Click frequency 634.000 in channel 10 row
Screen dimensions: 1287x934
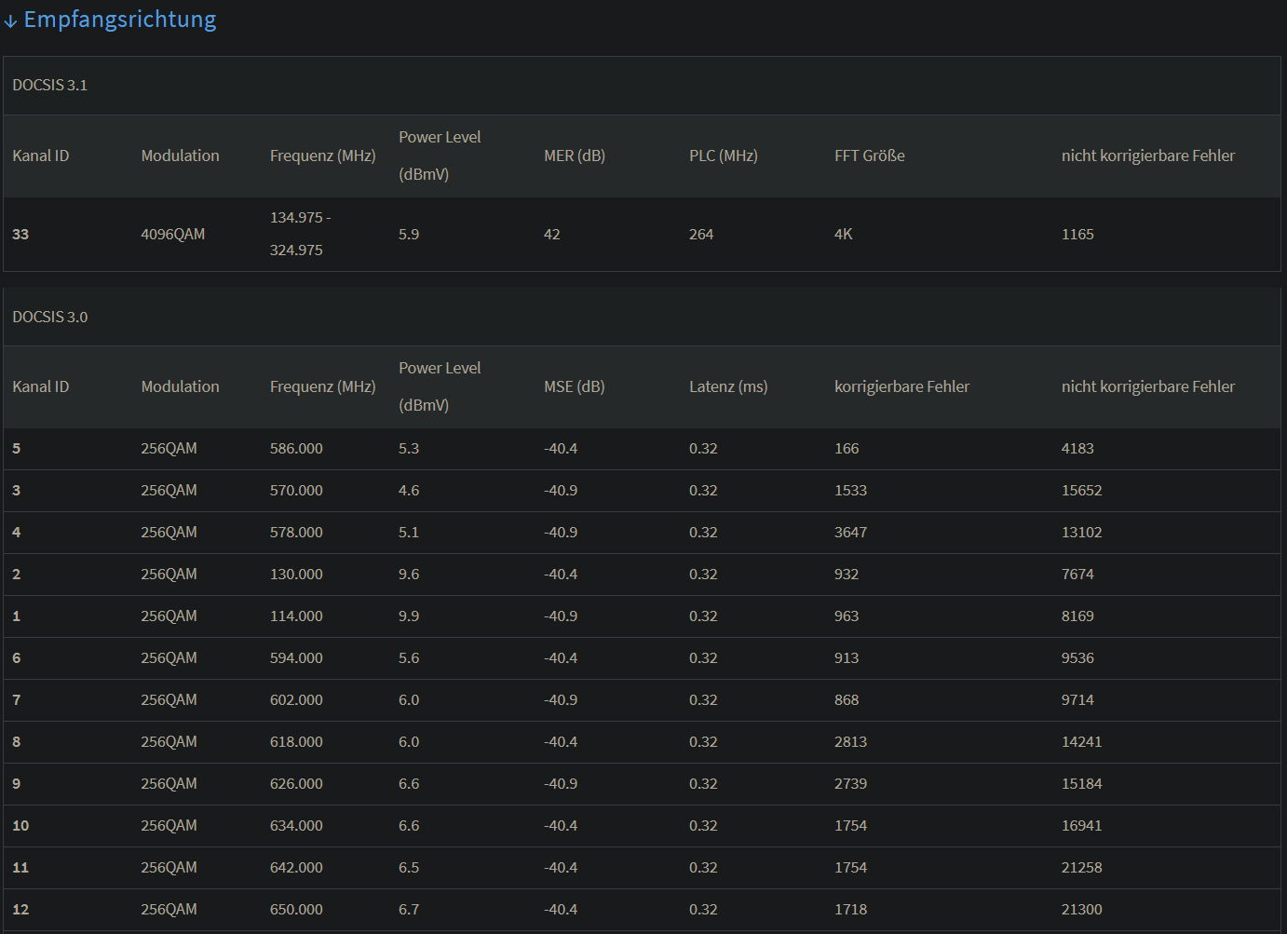pyautogui.click(x=296, y=825)
